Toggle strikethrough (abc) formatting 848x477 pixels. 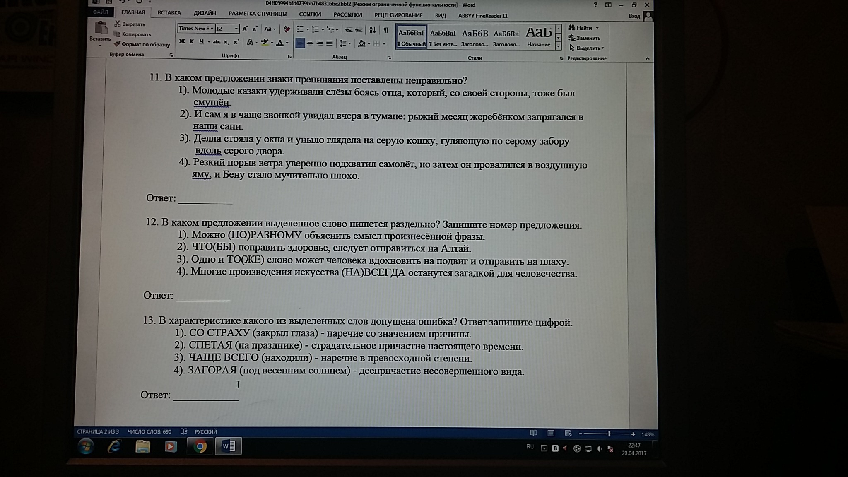tap(217, 42)
